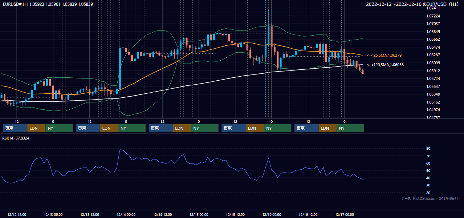Screen dimensions: 464x218
Task: Select the LDN session block for the 12/12 session
Action: coord(37,128)
